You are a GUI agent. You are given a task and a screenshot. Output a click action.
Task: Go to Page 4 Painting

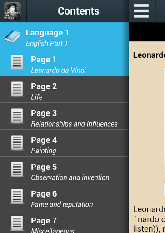pyautogui.click(x=65, y=143)
